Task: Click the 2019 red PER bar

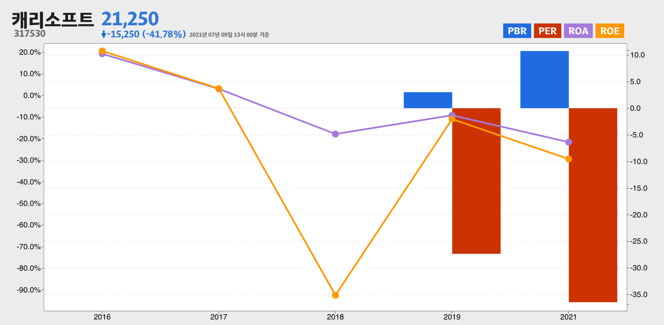Action: click(476, 181)
